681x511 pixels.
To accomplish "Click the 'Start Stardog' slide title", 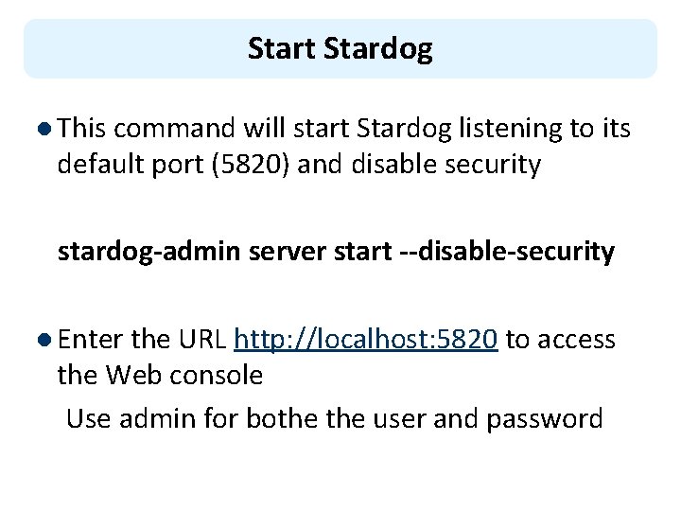I will (340, 49).
